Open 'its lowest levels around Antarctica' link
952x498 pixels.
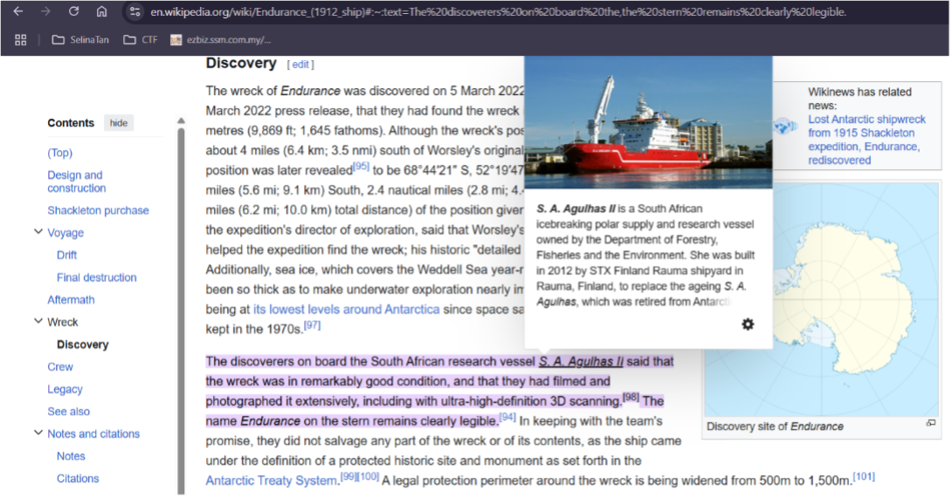(346, 310)
